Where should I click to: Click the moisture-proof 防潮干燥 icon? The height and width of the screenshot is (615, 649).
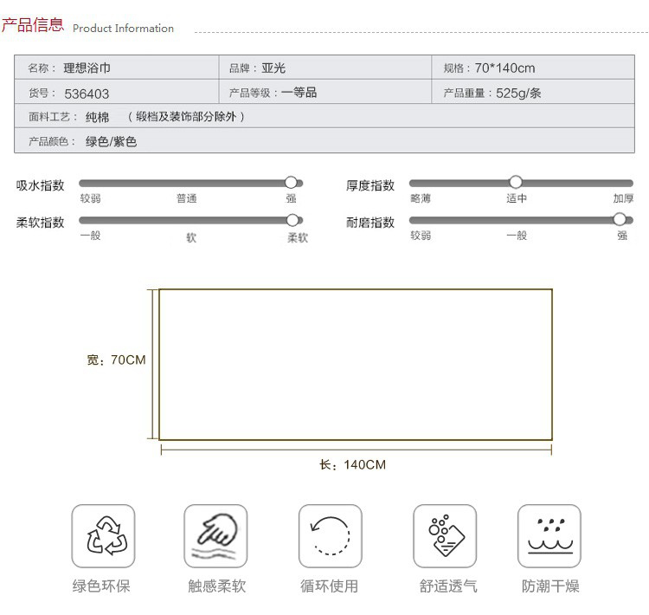click(549, 536)
